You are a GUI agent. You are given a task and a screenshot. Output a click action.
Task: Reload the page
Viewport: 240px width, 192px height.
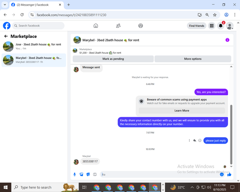pyautogui.click(x=22, y=15)
